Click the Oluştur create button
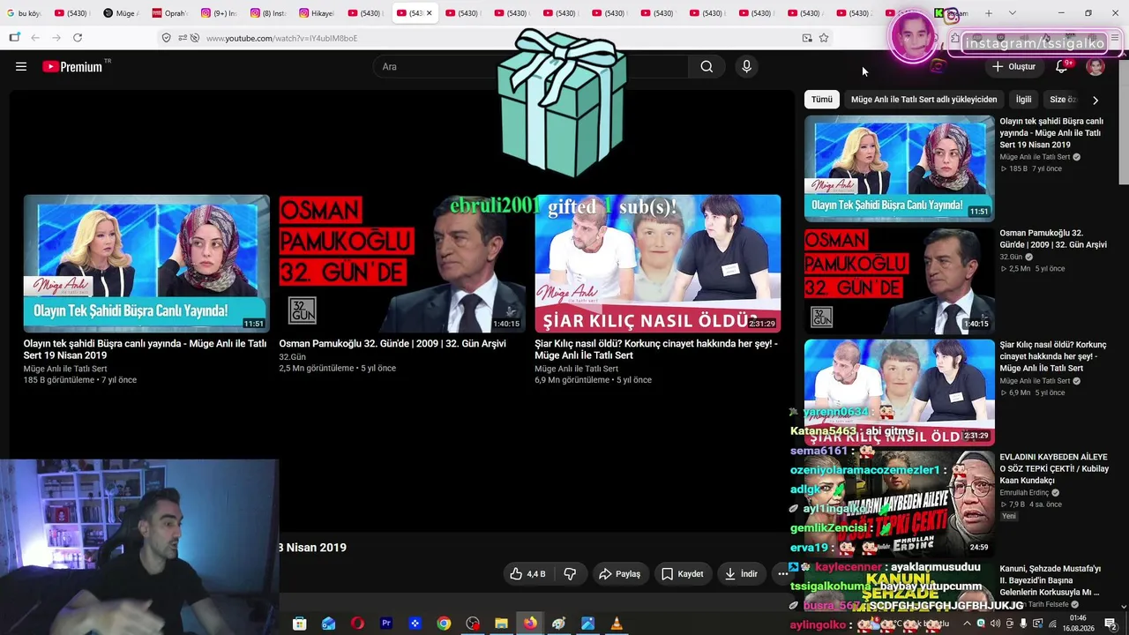The height and width of the screenshot is (635, 1129). pyautogui.click(x=1013, y=66)
